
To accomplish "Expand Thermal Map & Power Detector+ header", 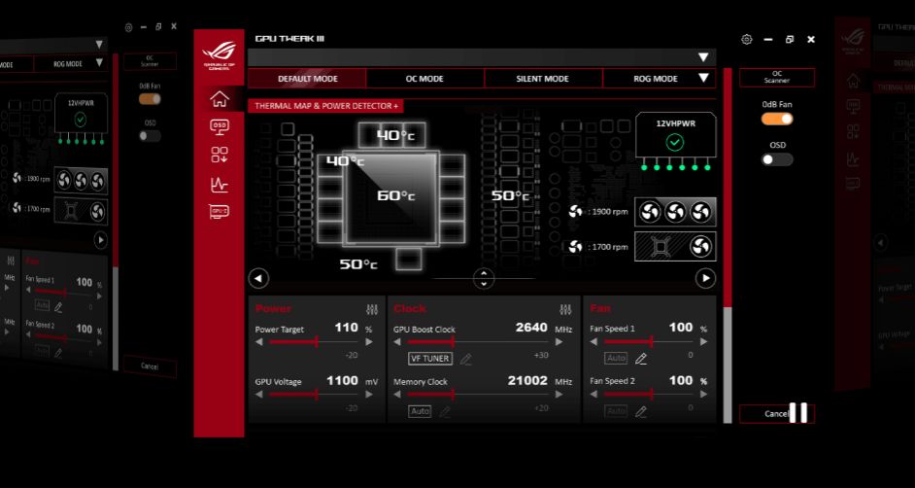I will click(x=325, y=106).
